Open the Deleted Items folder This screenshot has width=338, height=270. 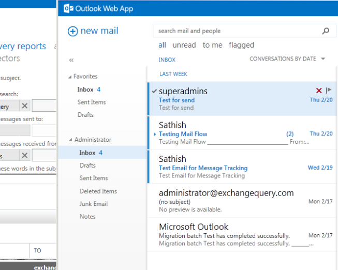pos(98,191)
